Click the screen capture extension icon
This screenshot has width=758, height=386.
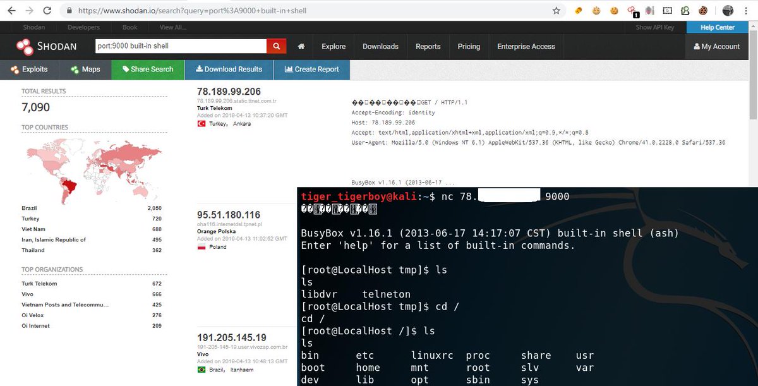coord(667,11)
